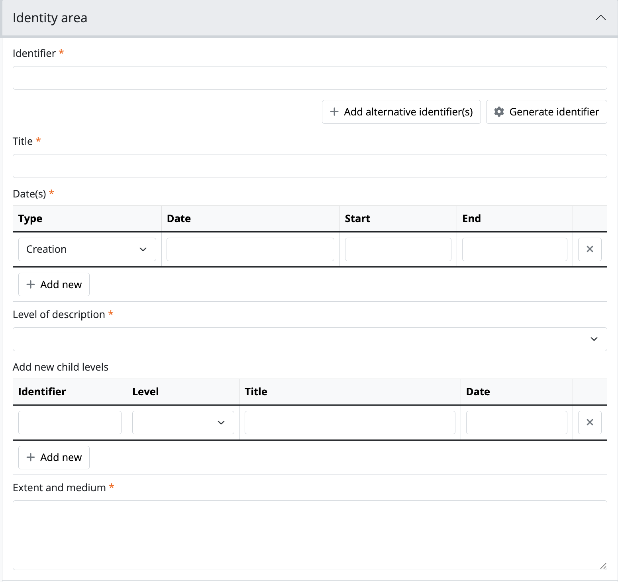Click the Start date input field
Image resolution: width=618 pixels, height=582 pixels.
coord(398,250)
